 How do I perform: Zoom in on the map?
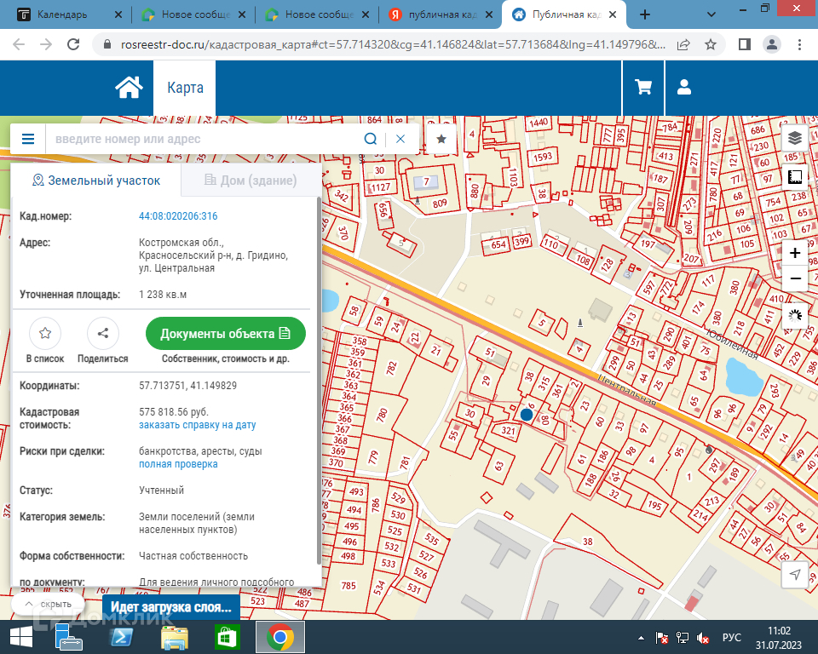pos(794,254)
